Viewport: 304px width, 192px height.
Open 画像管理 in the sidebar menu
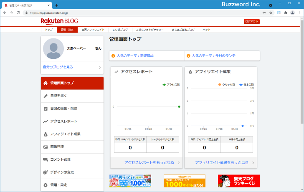[72, 147]
